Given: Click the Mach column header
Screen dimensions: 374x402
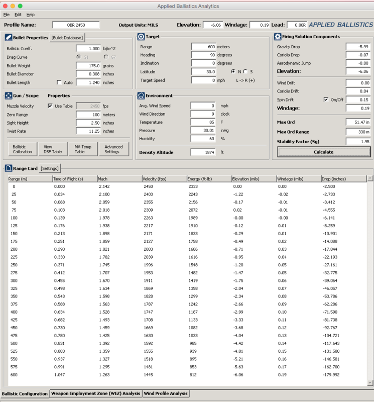Looking at the screenshot, I should pos(119,179).
